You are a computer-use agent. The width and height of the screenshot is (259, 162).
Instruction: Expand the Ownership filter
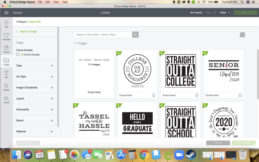(x=52, y=109)
